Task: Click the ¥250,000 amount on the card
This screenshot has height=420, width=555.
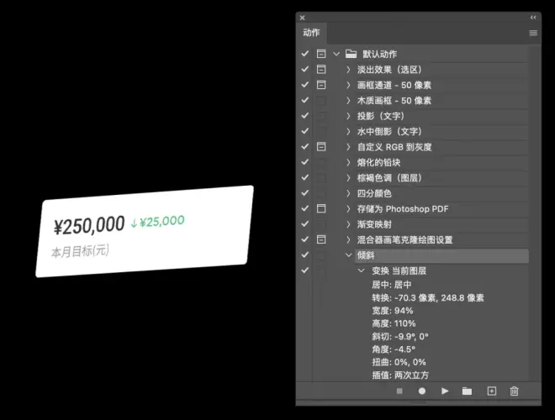Action: tap(89, 225)
